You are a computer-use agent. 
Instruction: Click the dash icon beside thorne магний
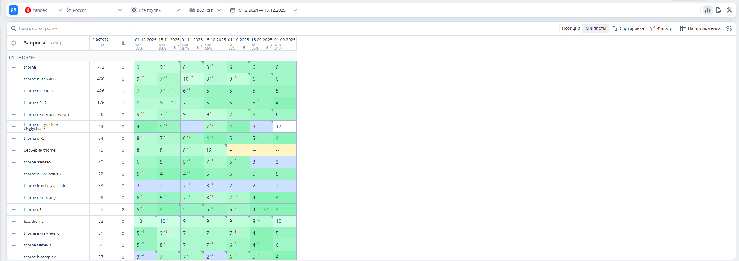[x=14, y=245]
